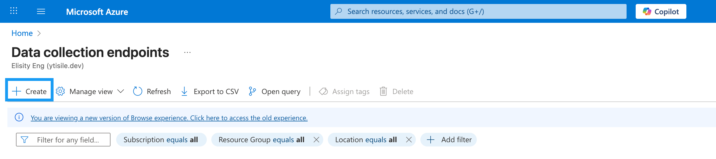Open the Subscription equals all filter
The image size is (716, 159).
click(x=161, y=140)
